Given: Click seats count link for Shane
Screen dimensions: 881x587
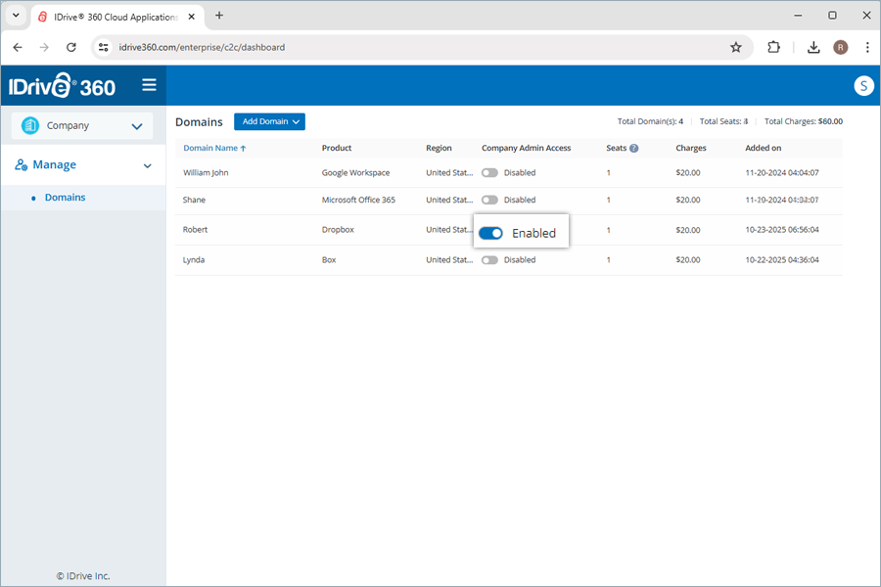Looking at the screenshot, I should tap(608, 200).
